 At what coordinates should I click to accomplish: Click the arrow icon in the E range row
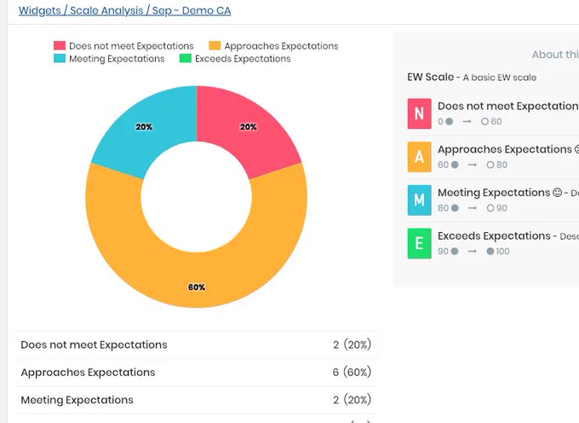pos(473,251)
